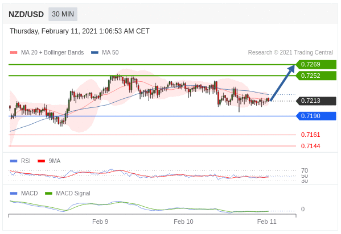Click the 0.7190 blue pivot label

(x=316, y=116)
